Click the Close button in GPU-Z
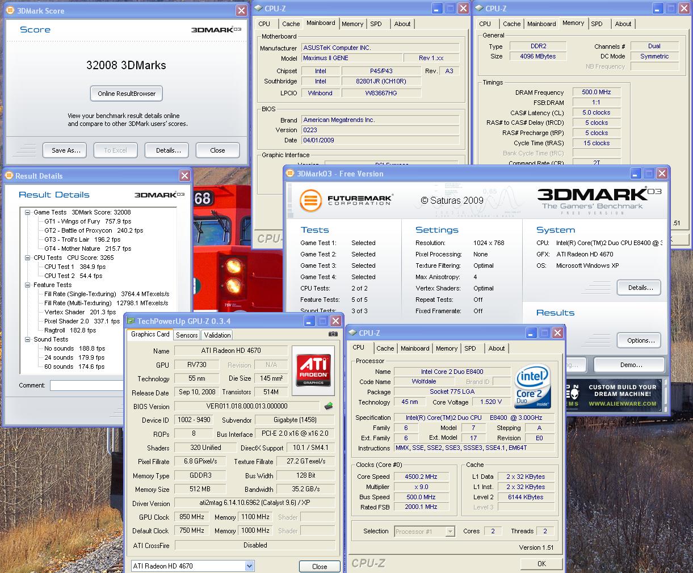 (320, 566)
